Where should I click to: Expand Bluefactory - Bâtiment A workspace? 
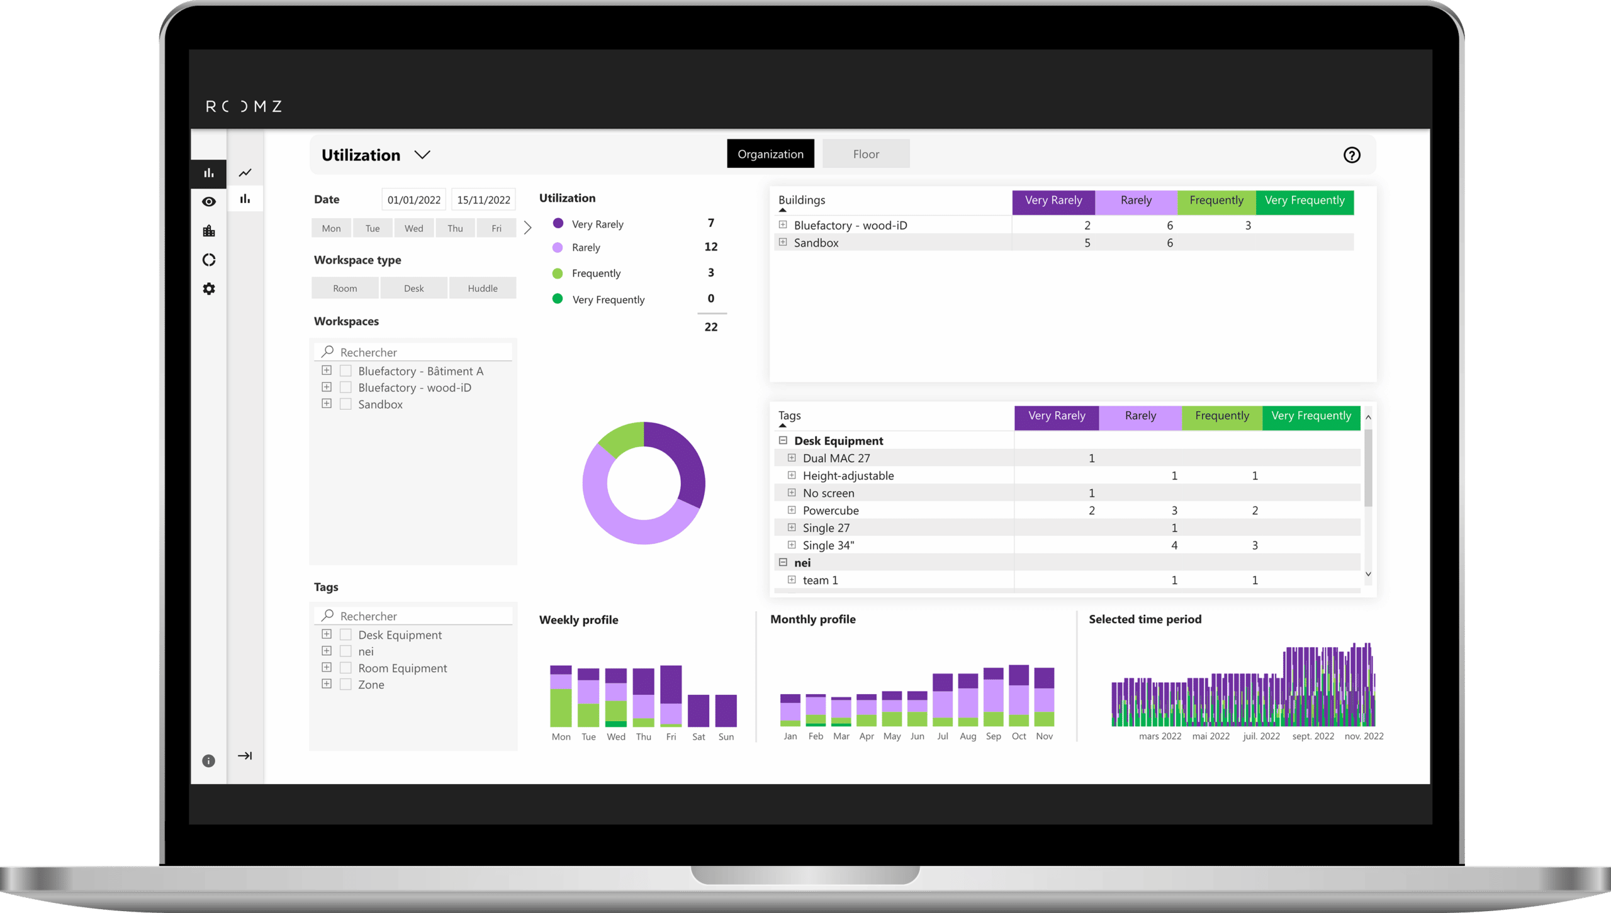[x=327, y=370]
